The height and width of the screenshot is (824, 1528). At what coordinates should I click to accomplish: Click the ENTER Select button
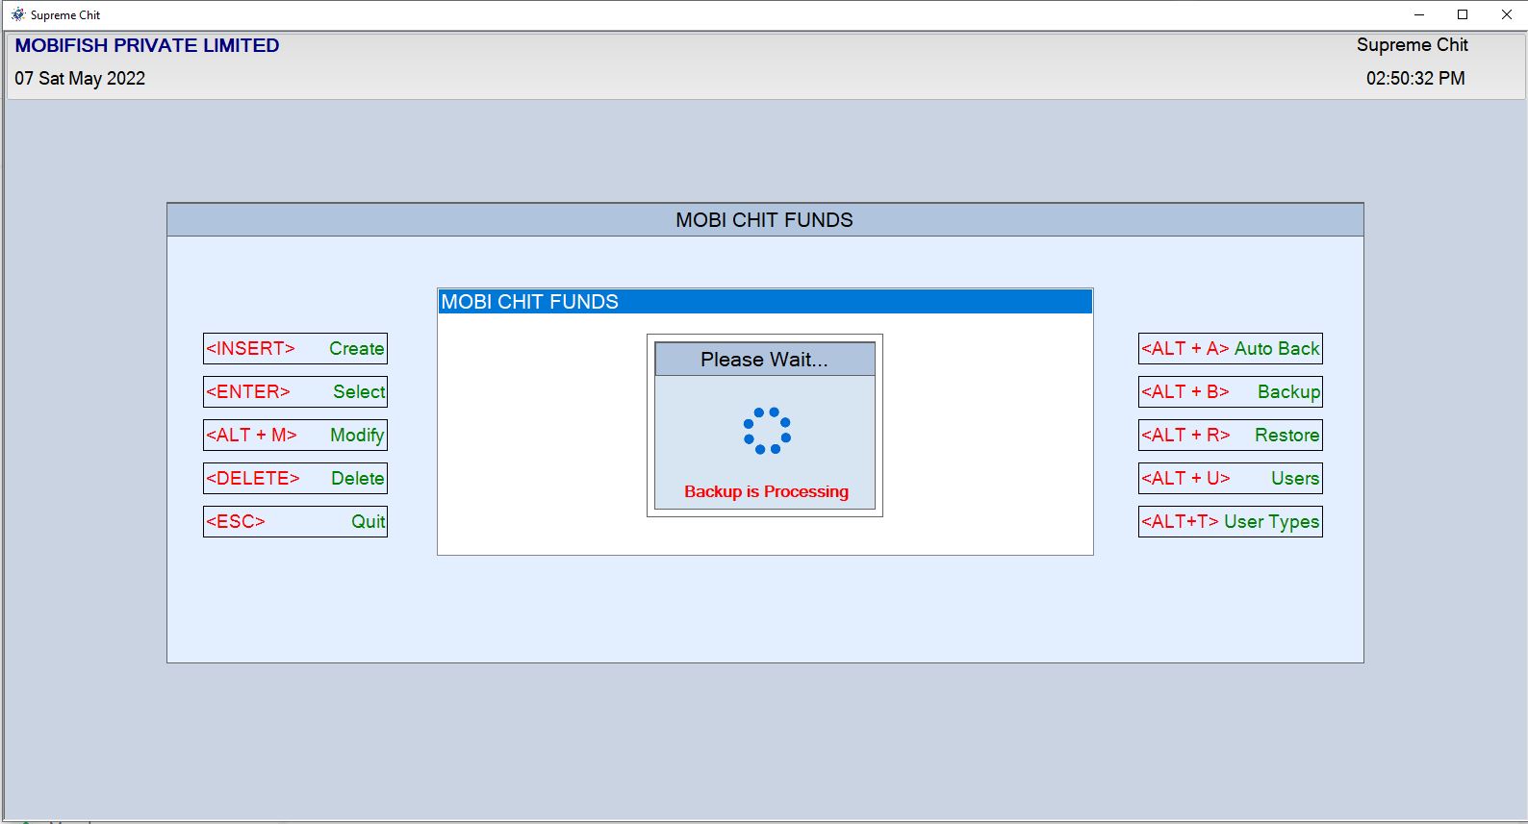[295, 391]
